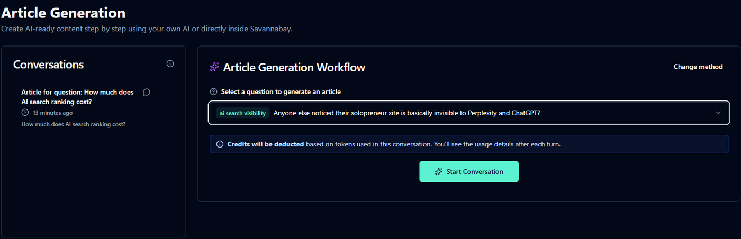Open the question selector showing solopreneur question

pyautogui.click(x=466, y=113)
